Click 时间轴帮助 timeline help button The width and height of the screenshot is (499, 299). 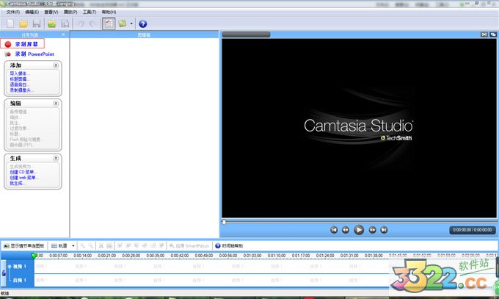coord(229,246)
